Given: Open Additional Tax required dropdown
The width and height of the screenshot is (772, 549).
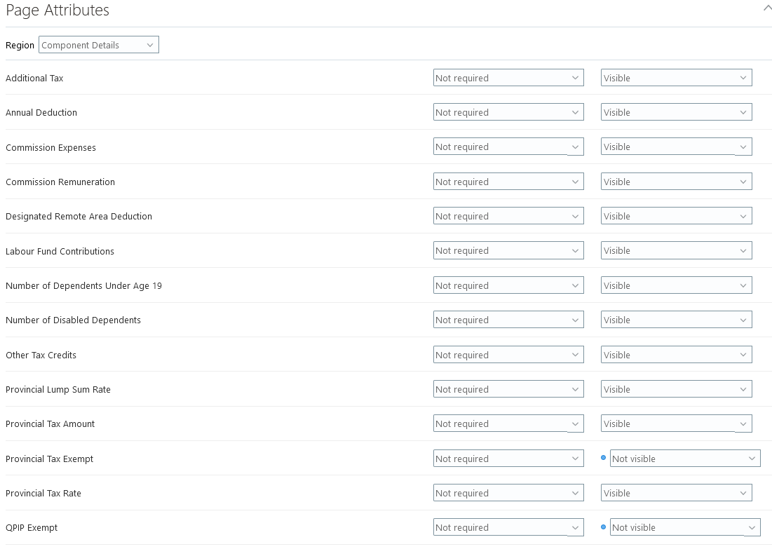Looking at the screenshot, I should (x=508, y=78).
